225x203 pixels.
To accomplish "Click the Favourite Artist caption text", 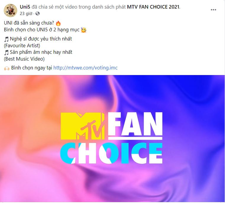I will tap(22, 46).
